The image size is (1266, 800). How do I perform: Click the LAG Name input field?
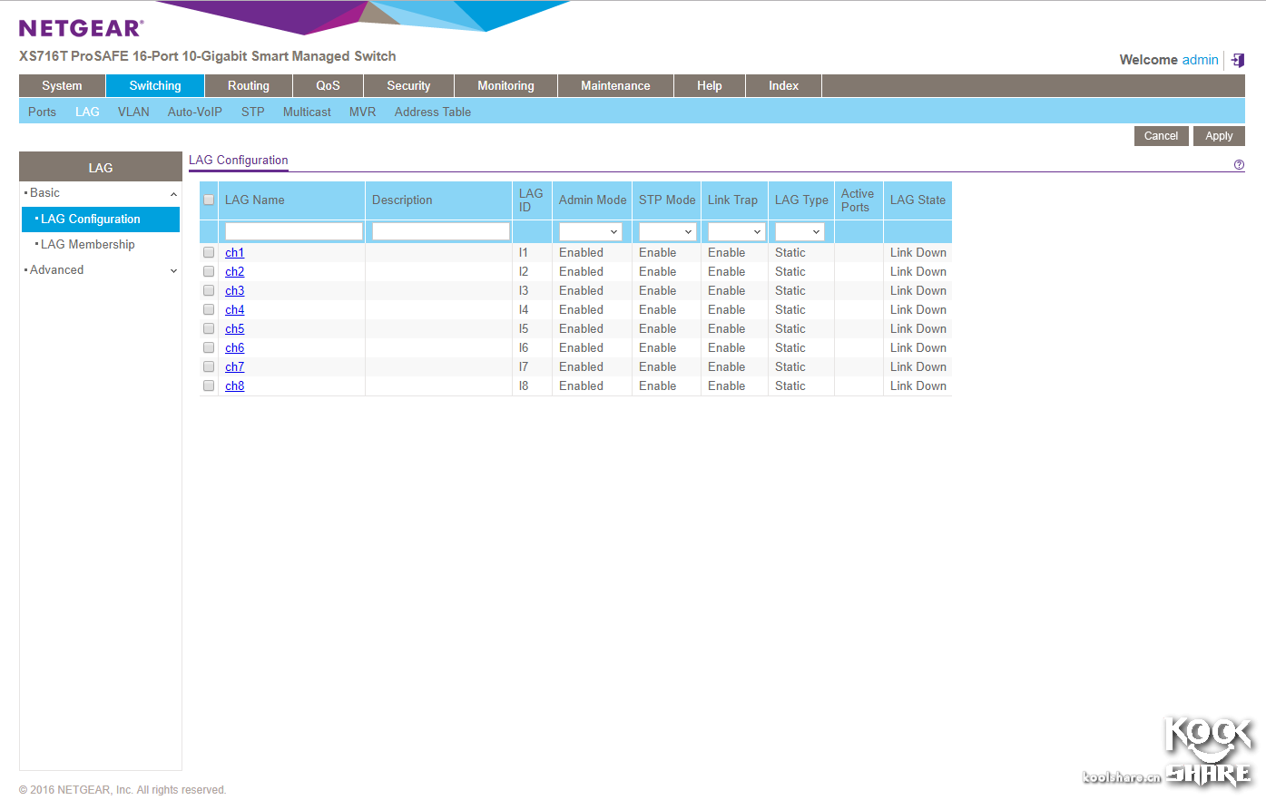[293, 231]
